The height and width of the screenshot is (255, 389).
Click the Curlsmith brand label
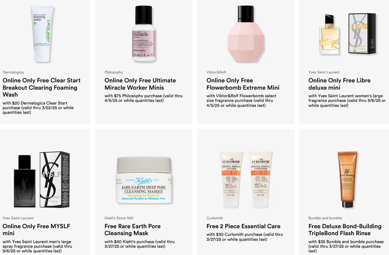pos(215,218)
